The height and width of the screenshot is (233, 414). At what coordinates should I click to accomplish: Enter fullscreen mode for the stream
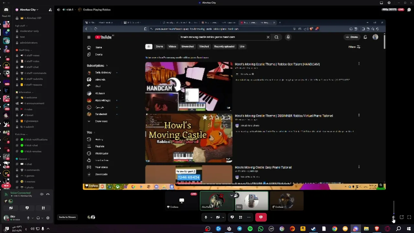coord(409,217)
